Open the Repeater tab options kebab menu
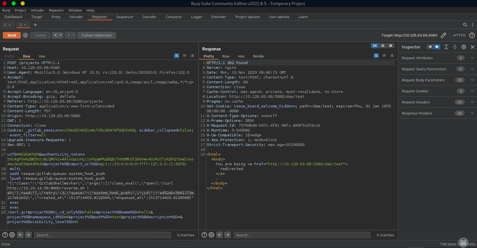 tap(472, 25)
